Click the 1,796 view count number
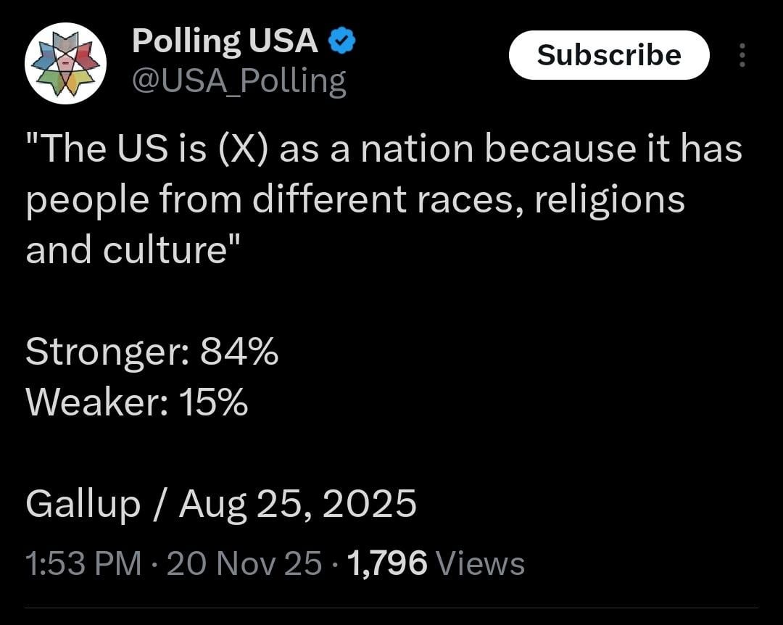 point(388,563)
